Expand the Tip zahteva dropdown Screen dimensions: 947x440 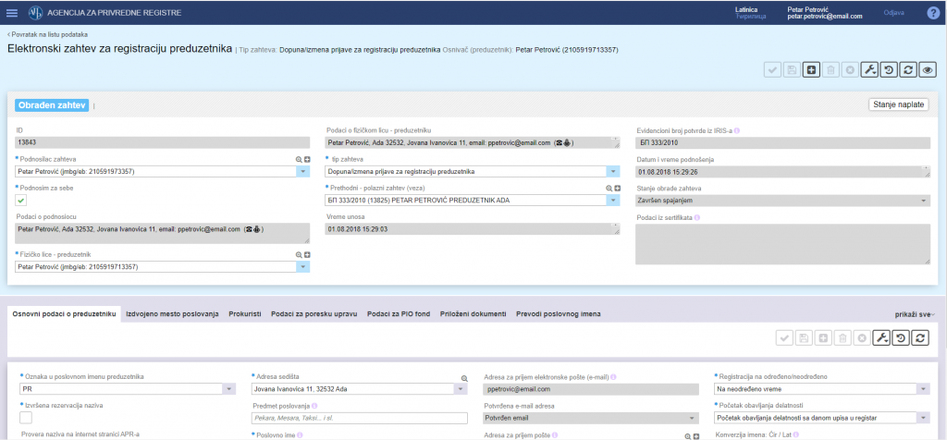[613, 171]
